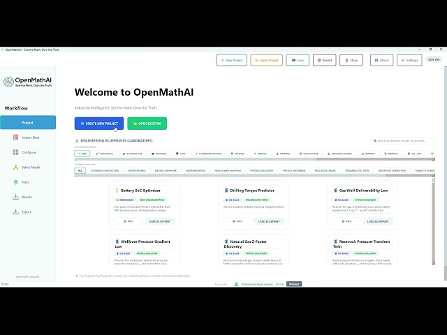Click the Battery SoC Optimizer card title
This screenshot has width=447, height=335.
(140, 191)
